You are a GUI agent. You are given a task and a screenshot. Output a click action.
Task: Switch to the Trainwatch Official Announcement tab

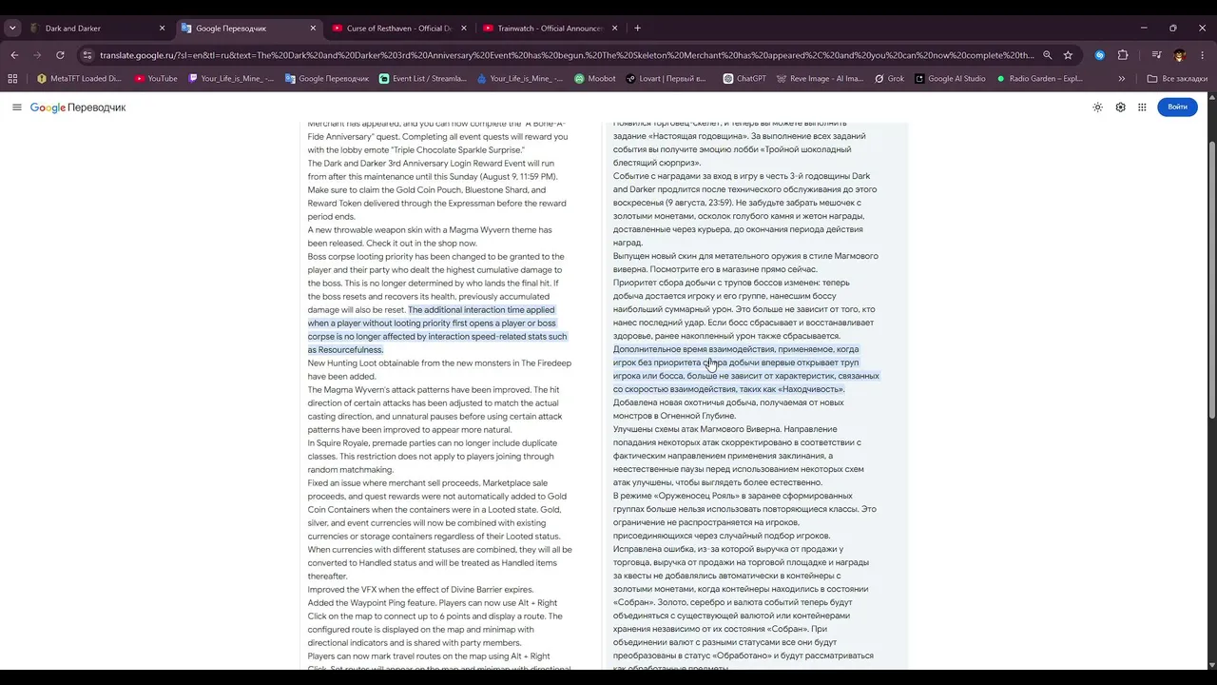pyautogui.click(x=550, y=29)
